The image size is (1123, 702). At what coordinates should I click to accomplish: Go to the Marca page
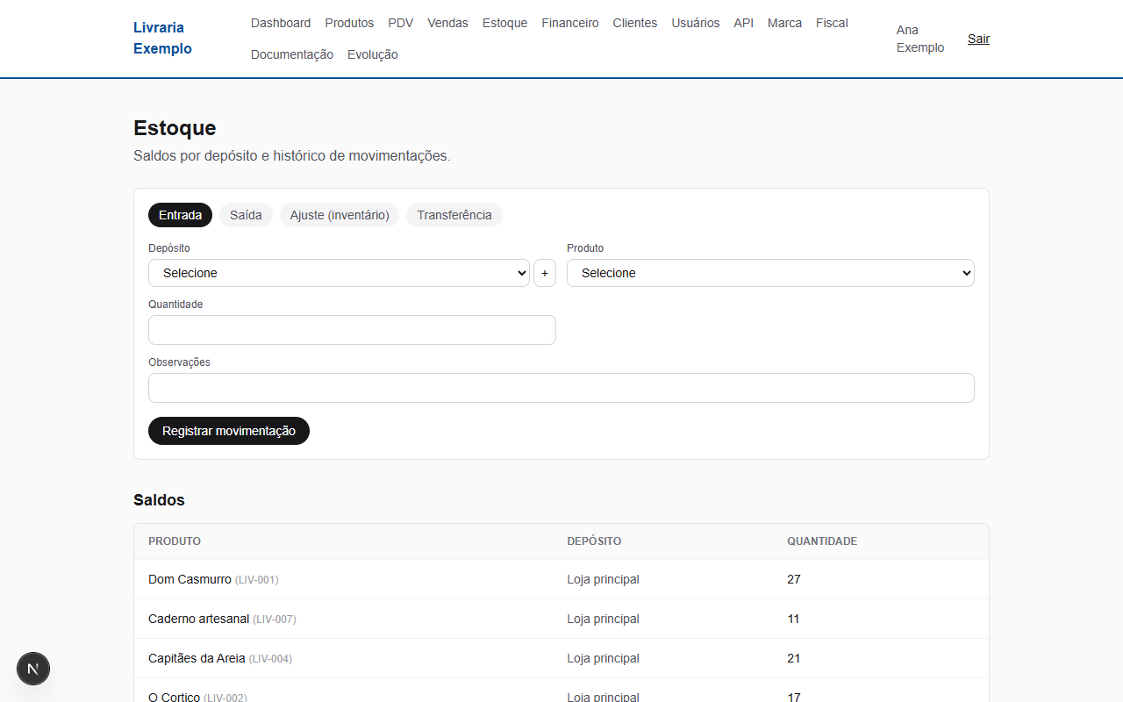click(x=784, y=23)
